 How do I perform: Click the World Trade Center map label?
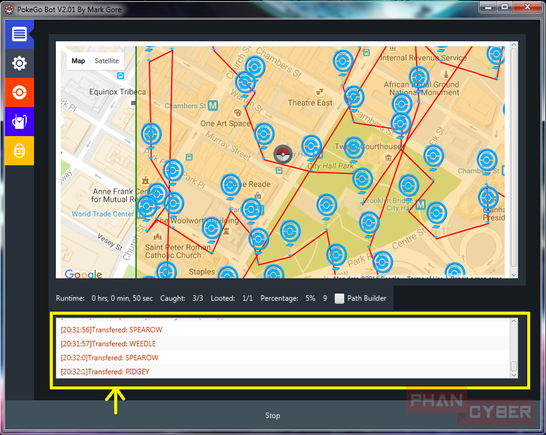point(103,214)
